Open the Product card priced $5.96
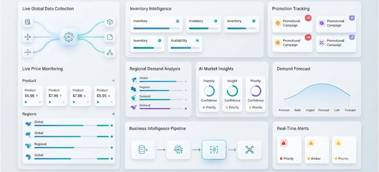This screenshot has width=379, height=172. pos(33,96)
